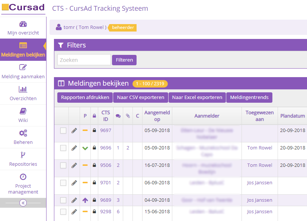The height and width of the screenshot is (221, 307).
Task: Select the checkbox for ticket 9506
Action: (x=63, y=165)
